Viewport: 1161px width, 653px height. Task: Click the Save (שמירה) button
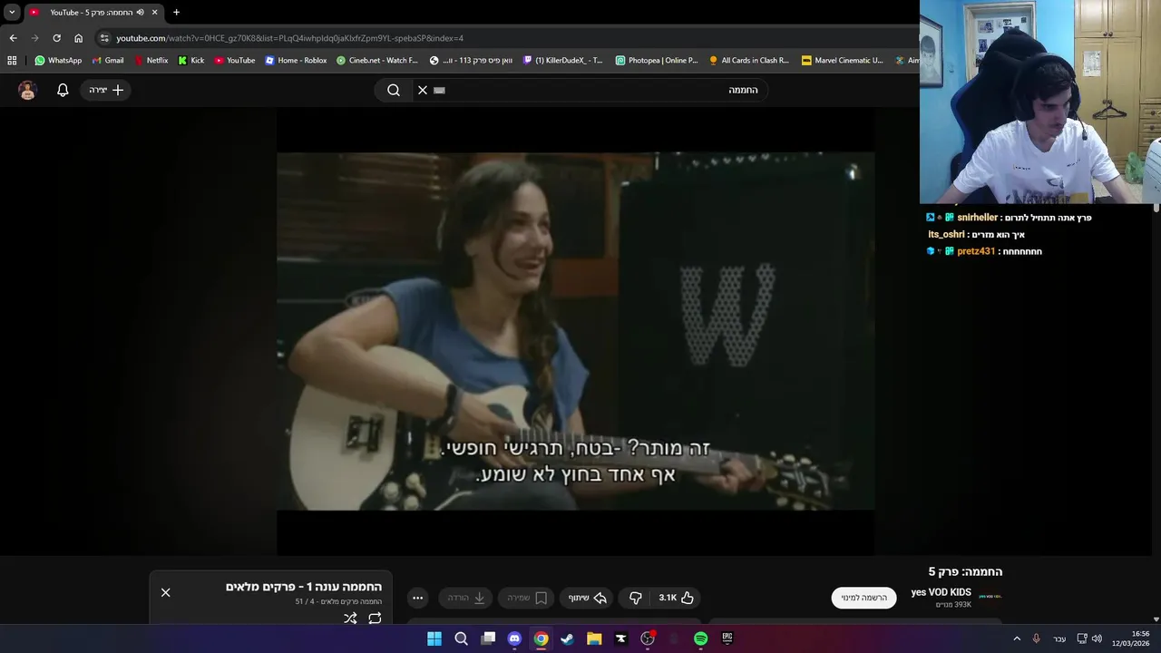click(x=526, y=598)
